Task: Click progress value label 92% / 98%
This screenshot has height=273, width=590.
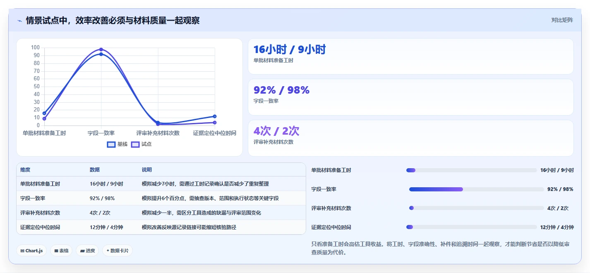Action: (560, 189)
